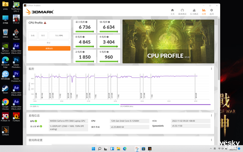Select the 3DMark desktop shortcut
Viewport: 243px width, 152px height.
pyautogui.click(x=5, y=131)
